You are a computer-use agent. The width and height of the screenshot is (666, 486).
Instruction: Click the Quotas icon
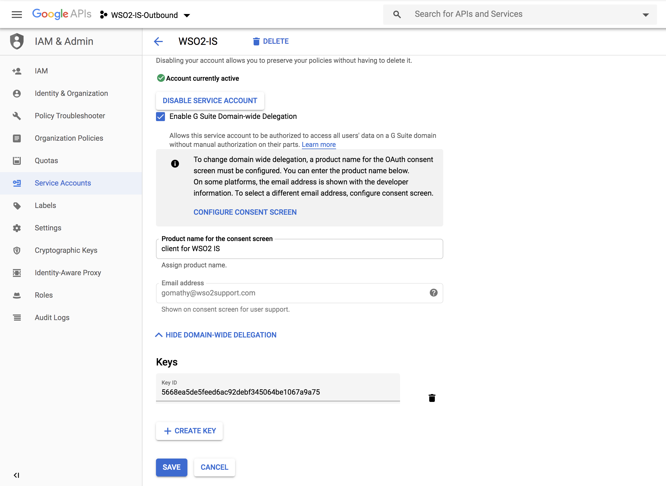tap(17, 160)
